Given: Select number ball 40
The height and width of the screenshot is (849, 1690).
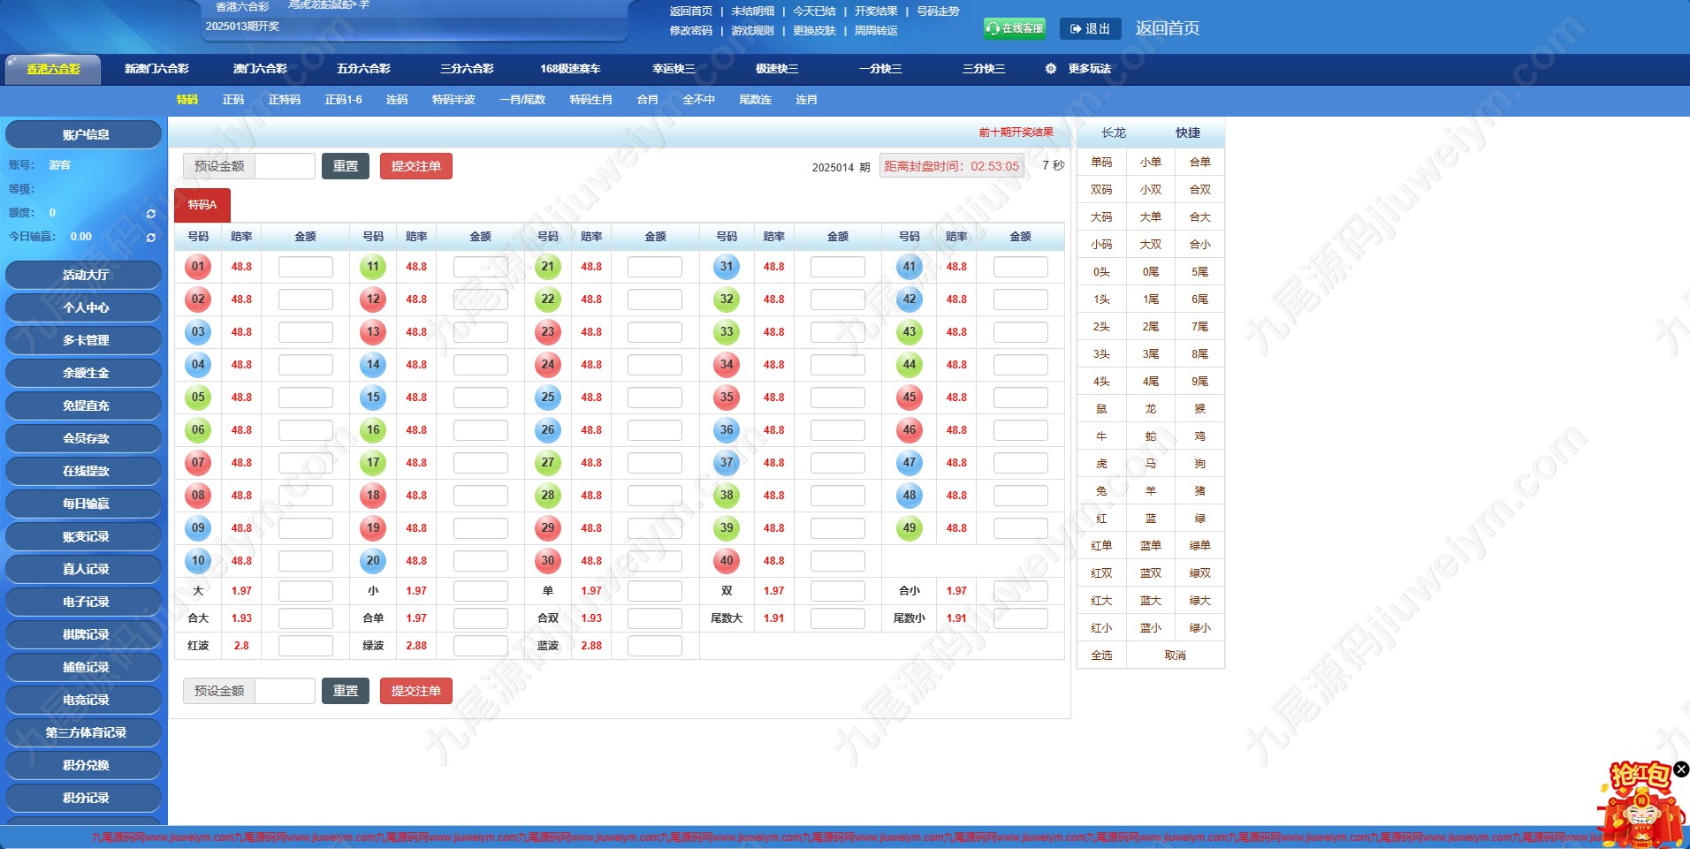Looking at the screenshot, I should (727, 561).
